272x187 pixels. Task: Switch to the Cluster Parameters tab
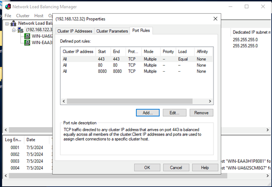[112, 31]
